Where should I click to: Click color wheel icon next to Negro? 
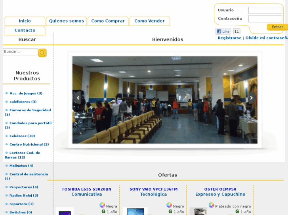[x=169, y=205]
